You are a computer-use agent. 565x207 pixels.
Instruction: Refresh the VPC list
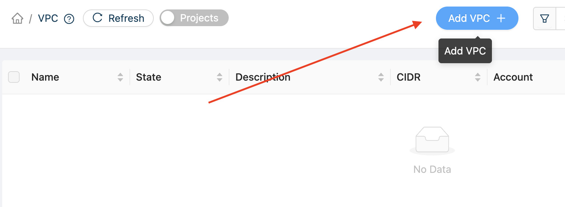point(119,18)
